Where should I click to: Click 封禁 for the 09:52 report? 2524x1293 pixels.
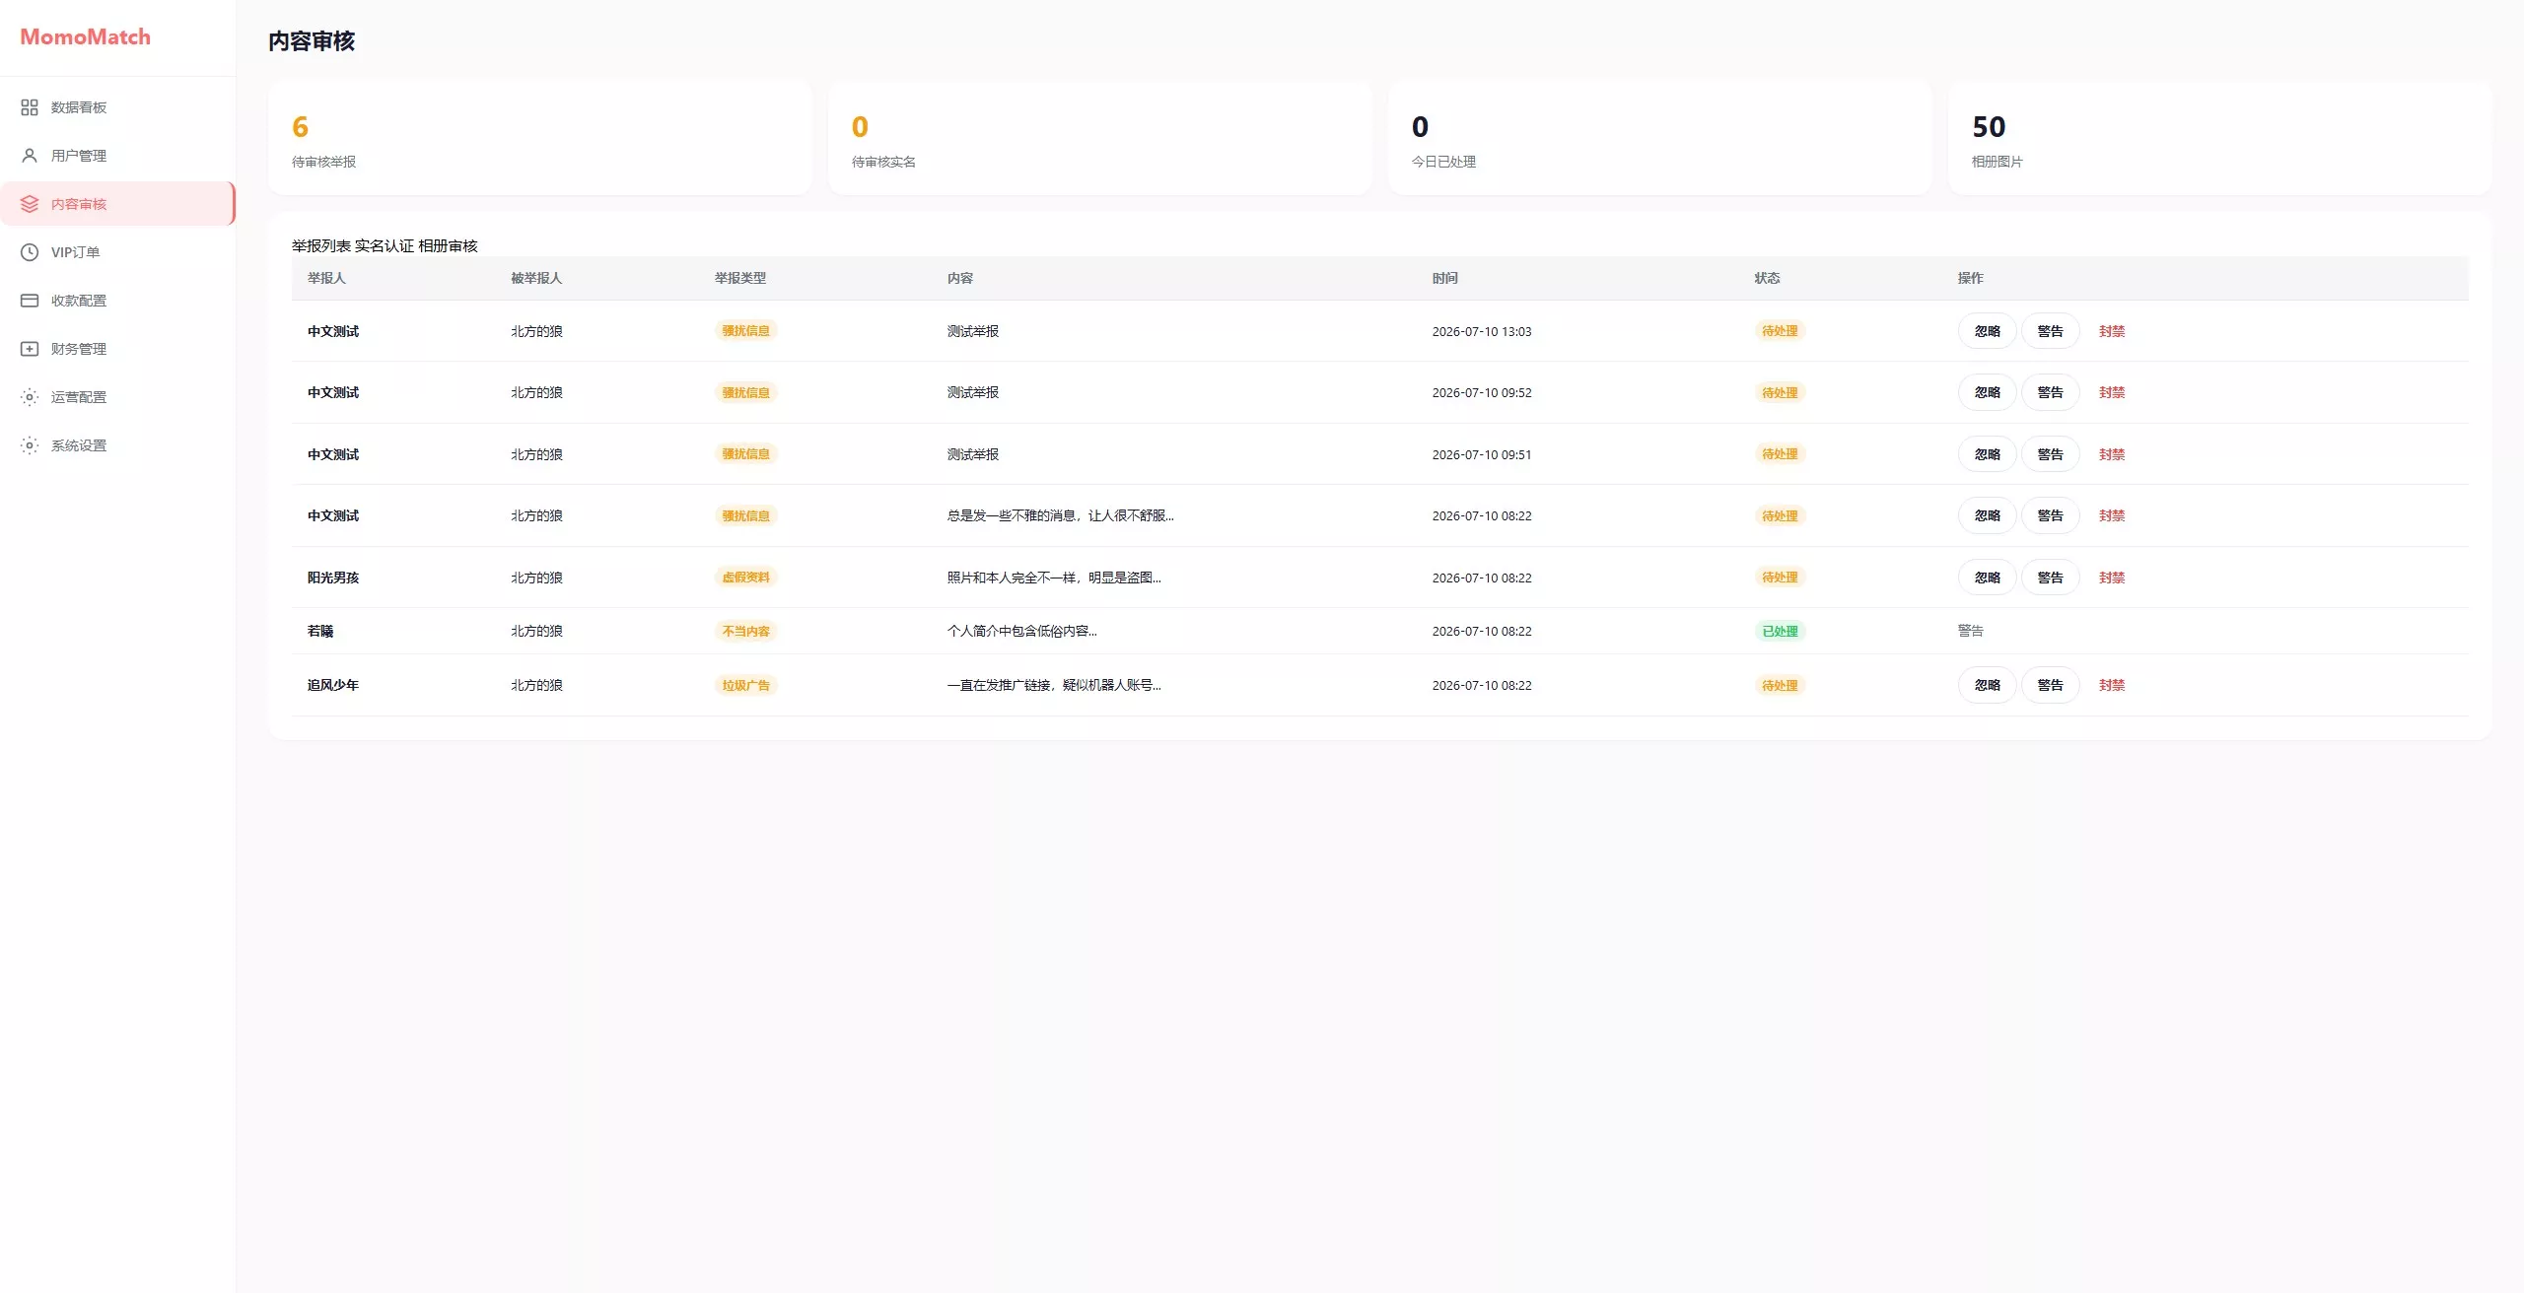[x=2112, y=392]
